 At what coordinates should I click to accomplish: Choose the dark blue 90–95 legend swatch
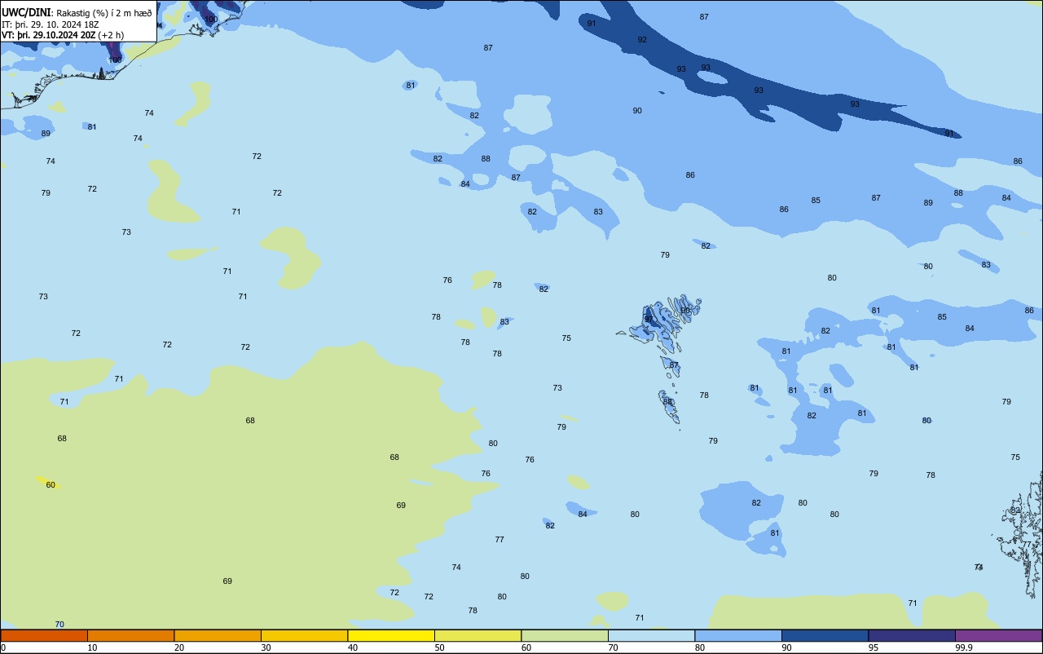825,635
